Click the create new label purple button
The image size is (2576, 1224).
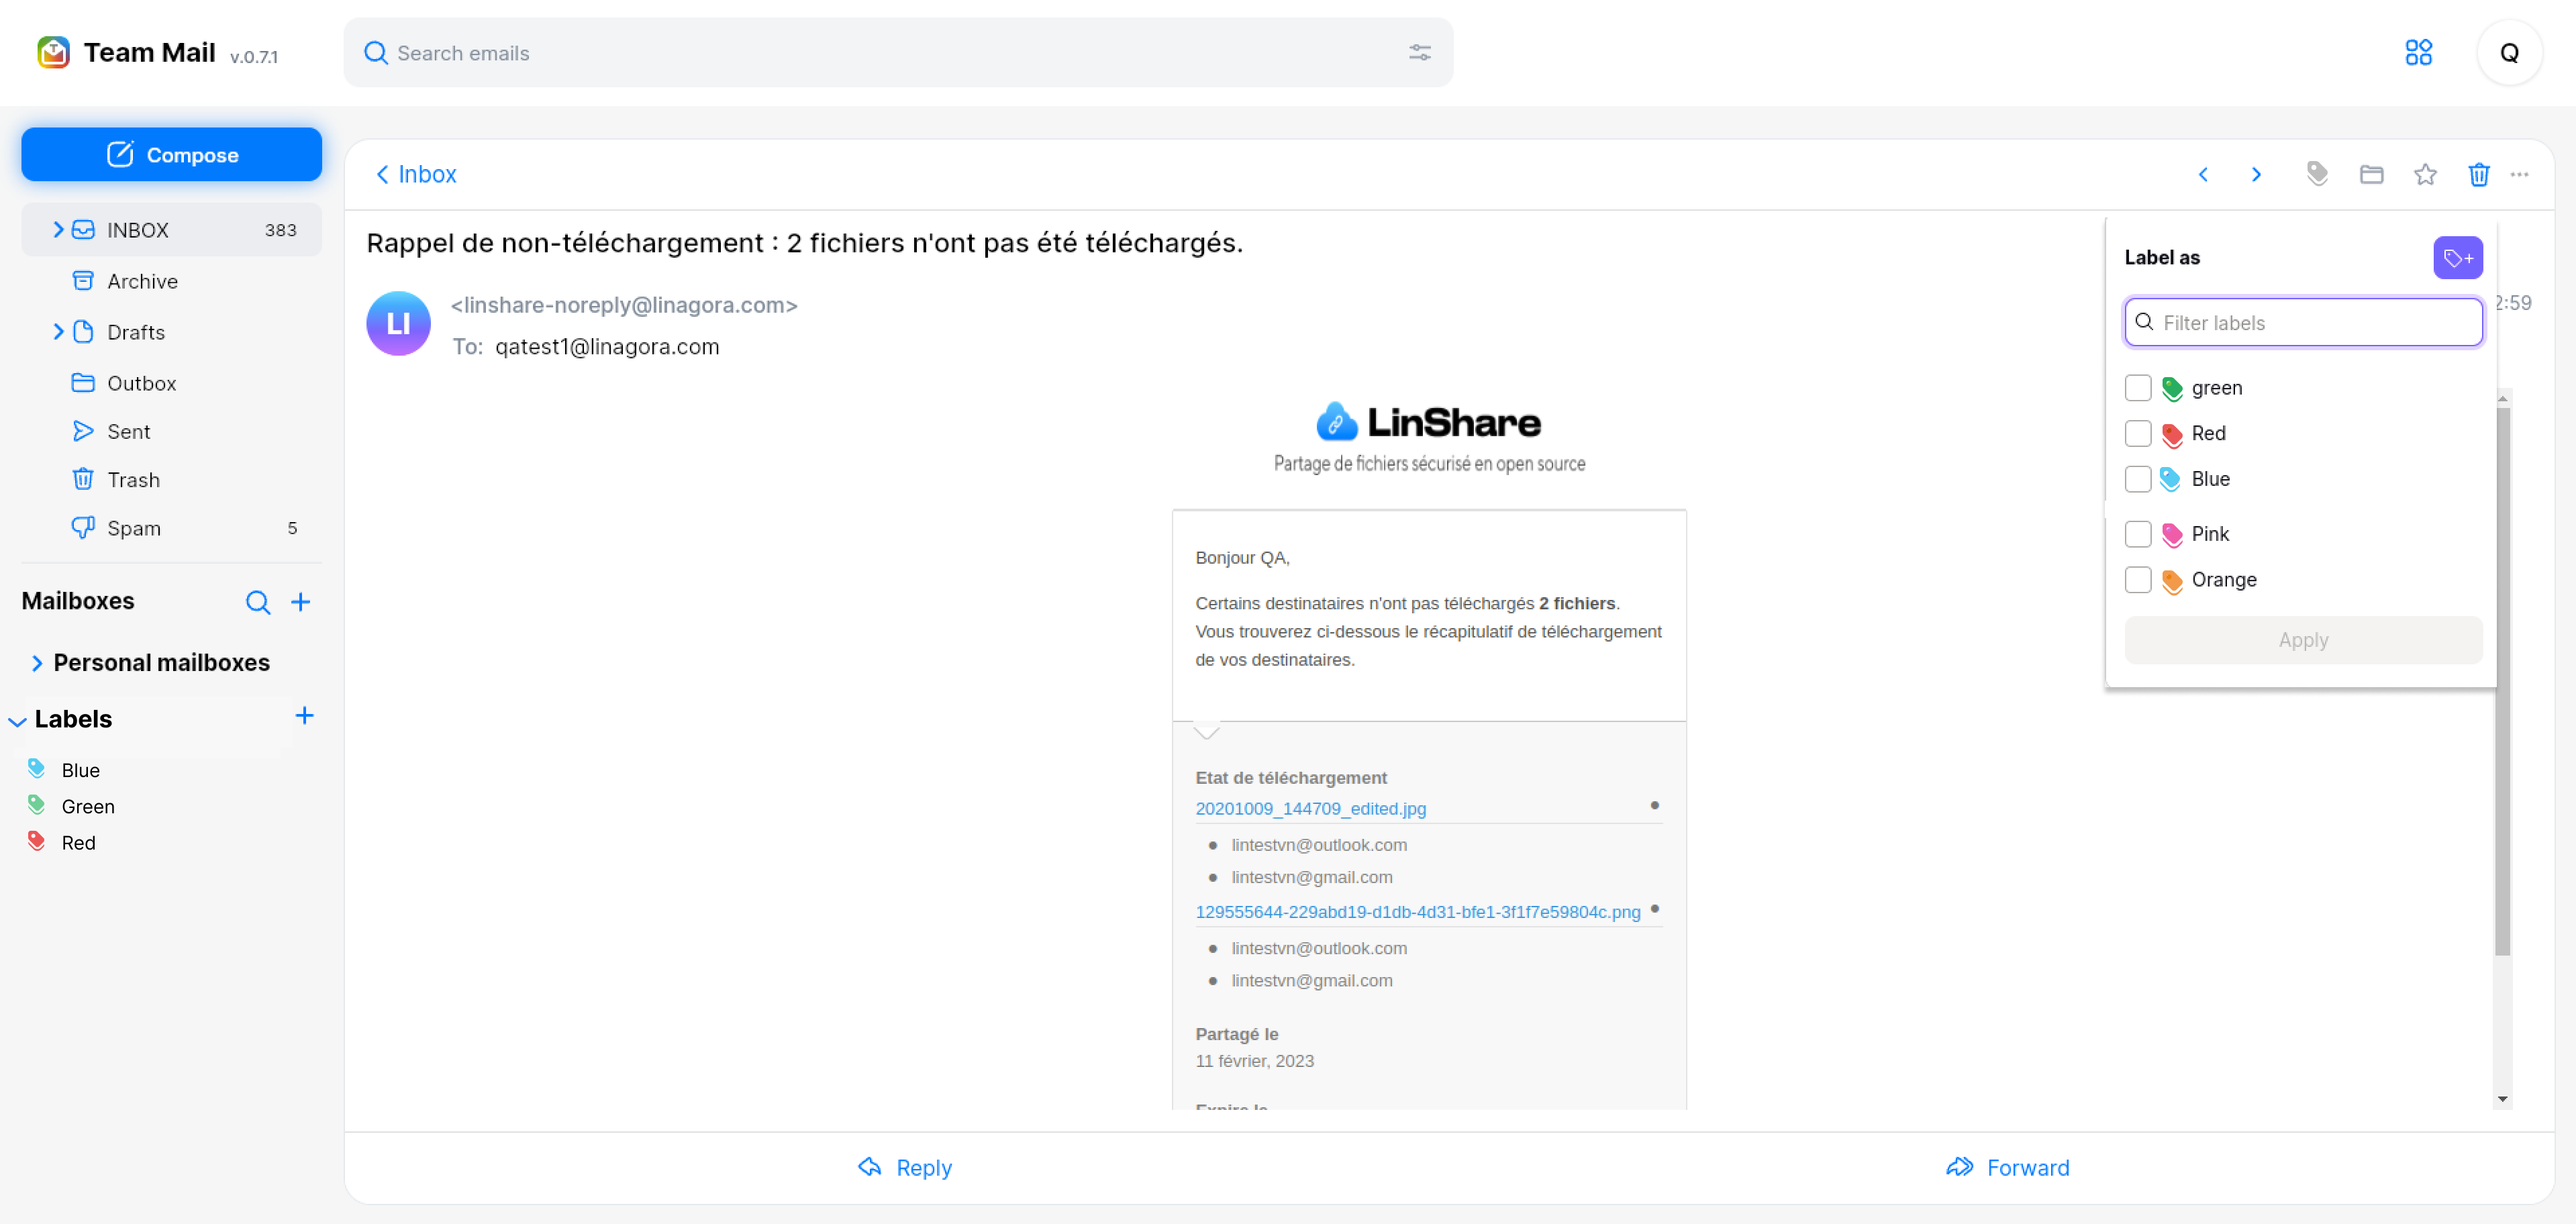point(2457,258)
